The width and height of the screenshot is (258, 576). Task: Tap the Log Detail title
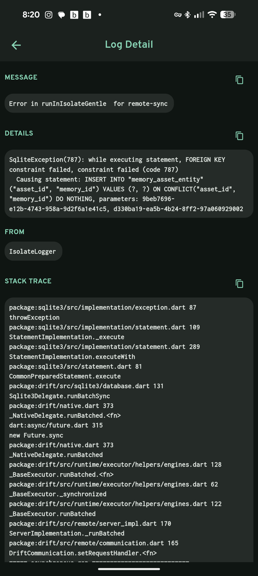coord(129,44)
